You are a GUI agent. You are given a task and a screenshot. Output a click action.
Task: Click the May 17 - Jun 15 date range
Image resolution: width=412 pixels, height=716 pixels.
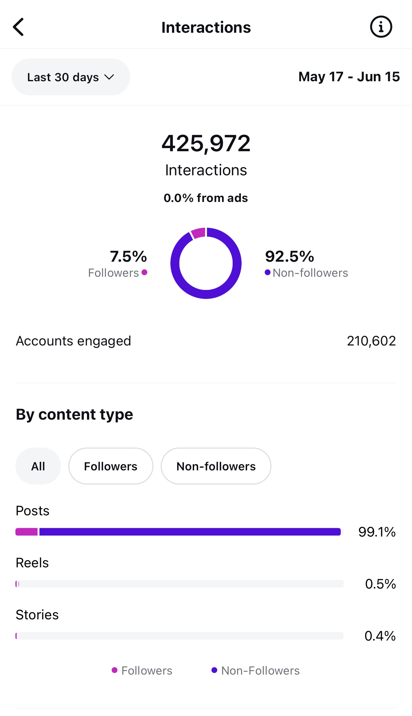(x=349, y=77)
